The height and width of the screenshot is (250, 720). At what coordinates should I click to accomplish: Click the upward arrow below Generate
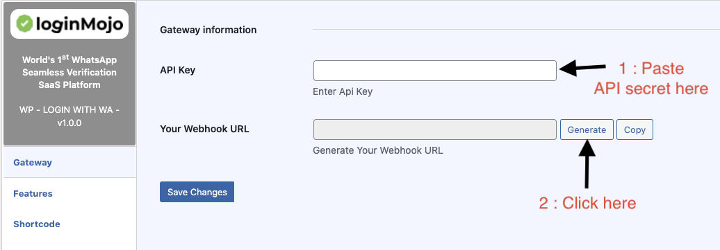click(x=587, y=164)
